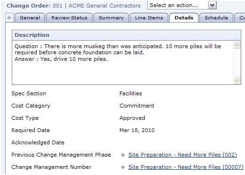Viewport: 245px width, 175px height.
Task: Click bullet icon beside Need More Piles (00007)
Action: point(123,167)
